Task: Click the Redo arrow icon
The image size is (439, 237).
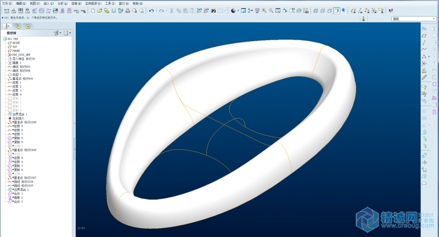Action: click(161, 10)
